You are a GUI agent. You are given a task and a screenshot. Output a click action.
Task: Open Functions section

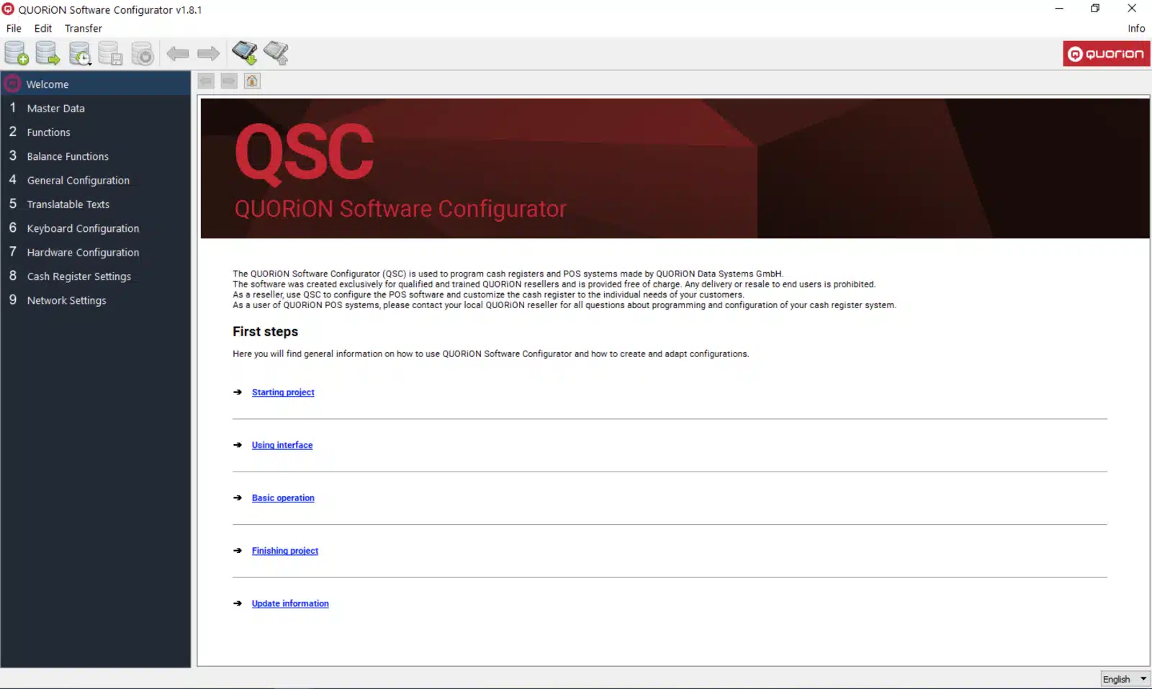[x=96, y=132]
